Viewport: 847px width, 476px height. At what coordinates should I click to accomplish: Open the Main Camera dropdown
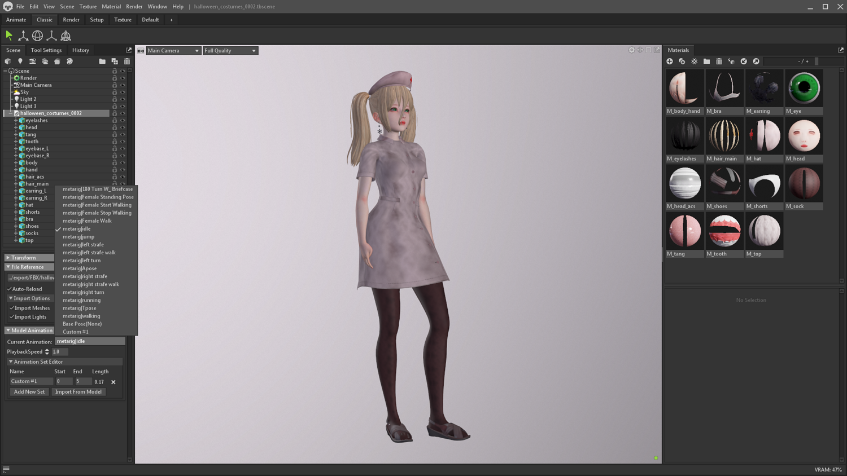tap(173, 51)
